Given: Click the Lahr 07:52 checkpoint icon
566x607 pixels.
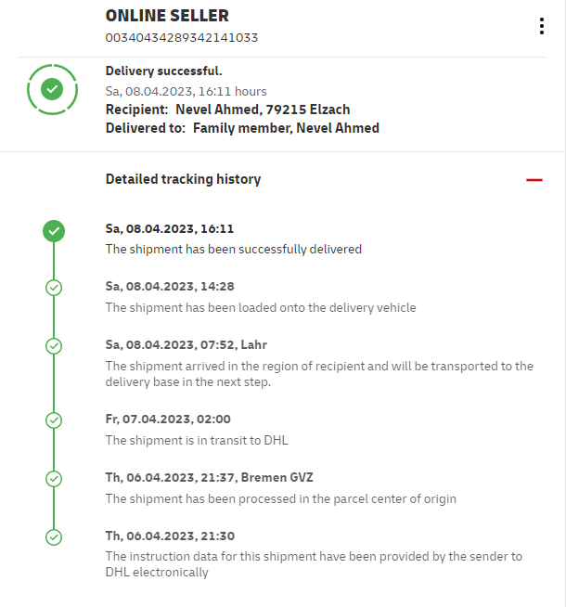Looking at the screenshot, I should [54, 346].
